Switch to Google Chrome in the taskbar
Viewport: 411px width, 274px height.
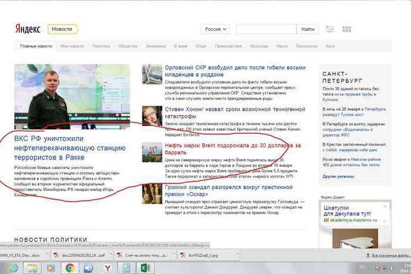pos(70,268)
